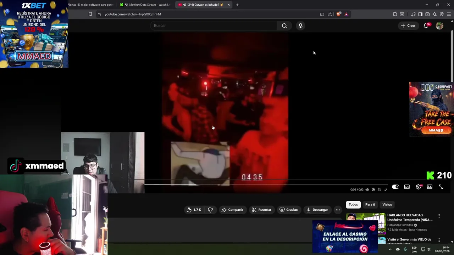Open the Brave VPN shield icon
454x255 pixels.
pos(442,14)
